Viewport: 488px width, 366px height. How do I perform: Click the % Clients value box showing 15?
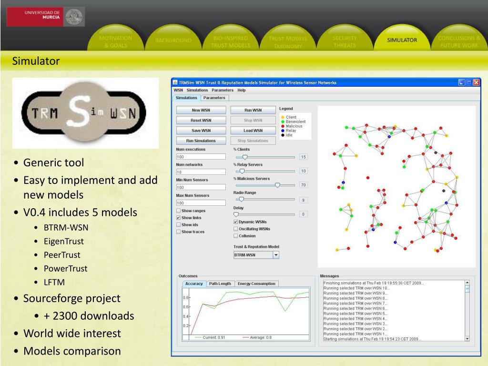303,157
